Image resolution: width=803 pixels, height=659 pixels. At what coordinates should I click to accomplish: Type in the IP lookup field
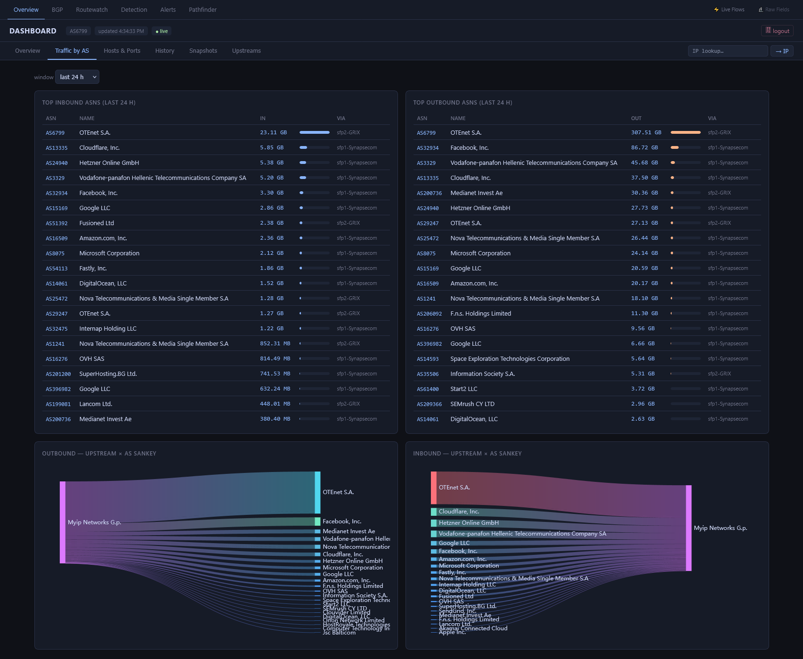pos(727,51)
